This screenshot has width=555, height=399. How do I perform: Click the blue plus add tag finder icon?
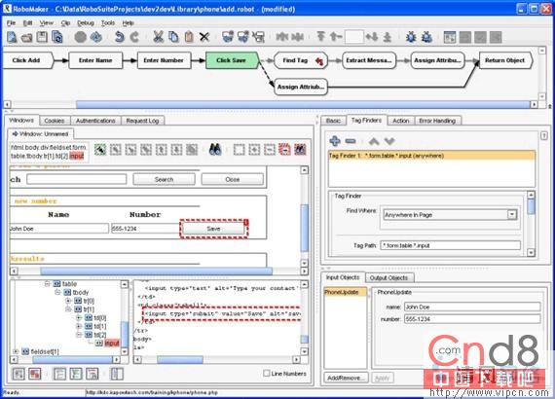(x=335, y=141)
